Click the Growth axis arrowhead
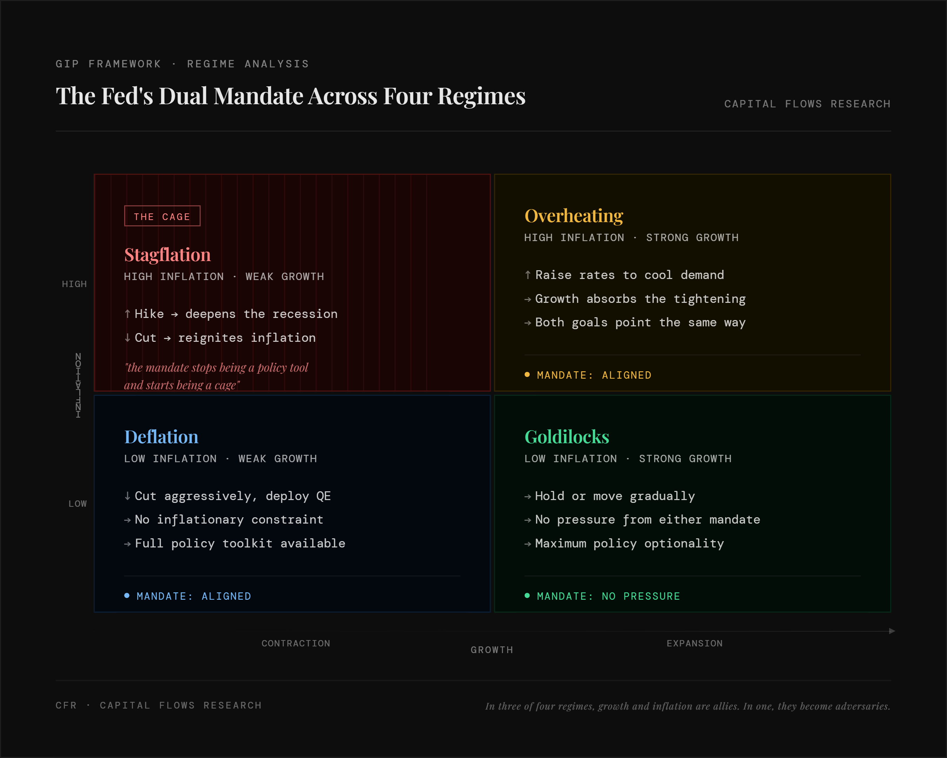This screenshot has width=947, height=758. (892, 631)
